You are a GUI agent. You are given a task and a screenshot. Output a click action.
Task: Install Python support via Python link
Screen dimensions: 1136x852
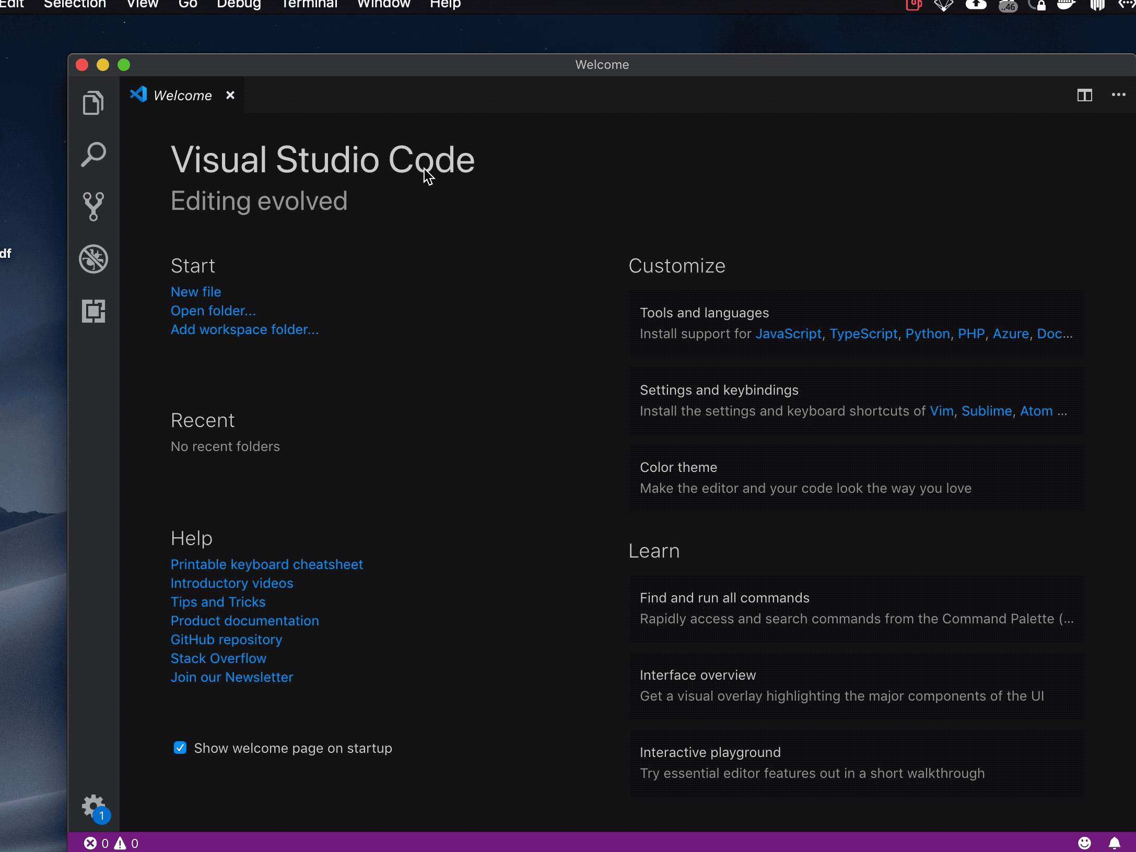pyautogui.click(x=927, y=334)
